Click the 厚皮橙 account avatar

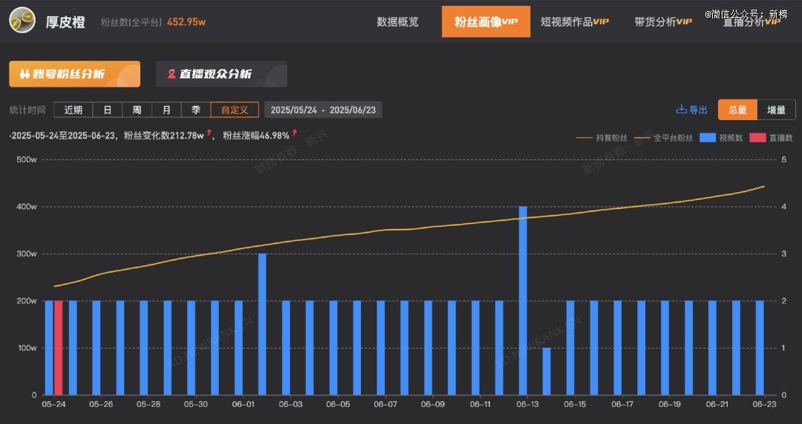coord(22,21)
